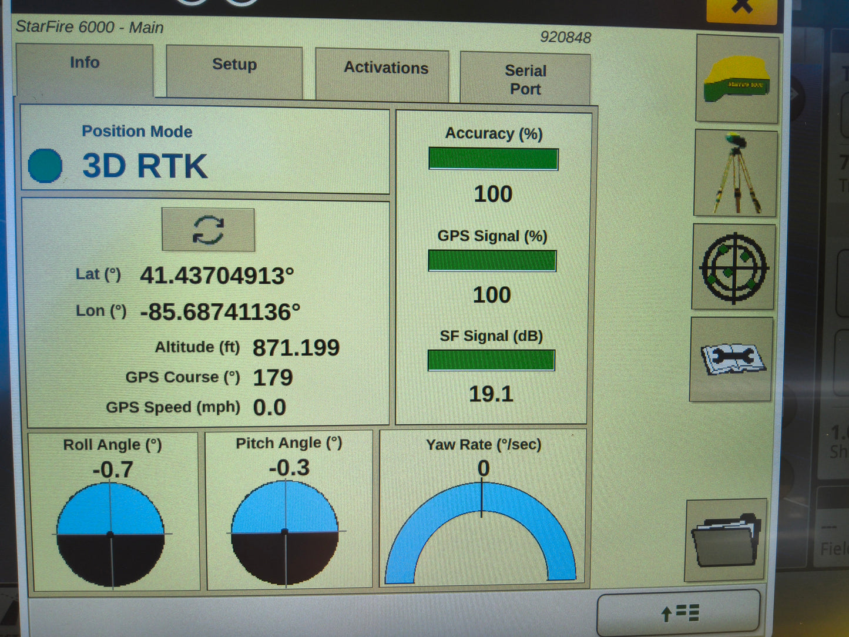The image size is (849, 637).
Task: Select the Accuracy value 100
Action: 494,194
